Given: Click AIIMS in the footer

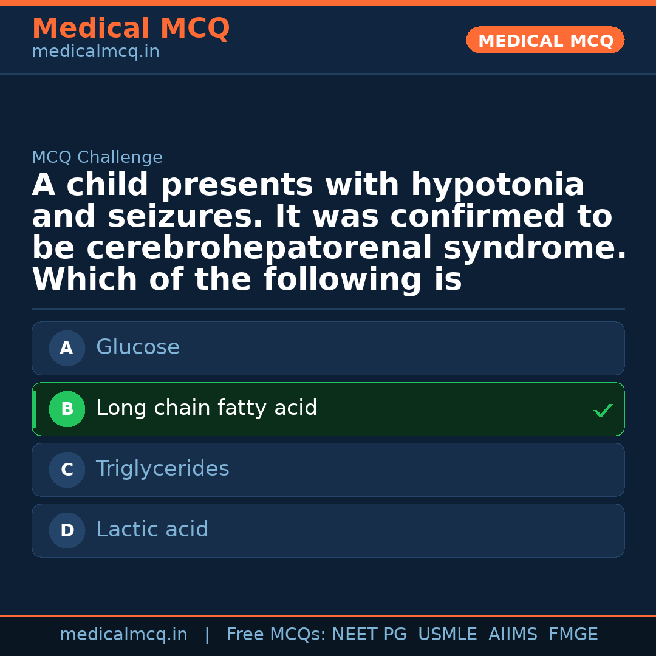Looking at the screenshot, I should 513,635.
